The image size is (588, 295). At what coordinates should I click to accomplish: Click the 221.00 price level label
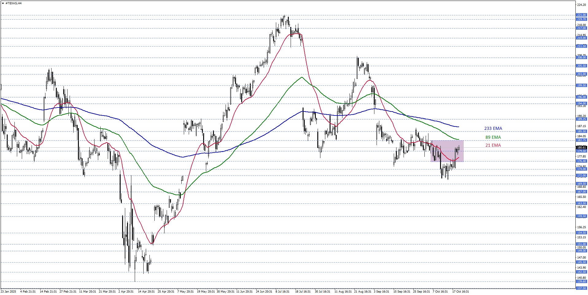pos(582,15)
